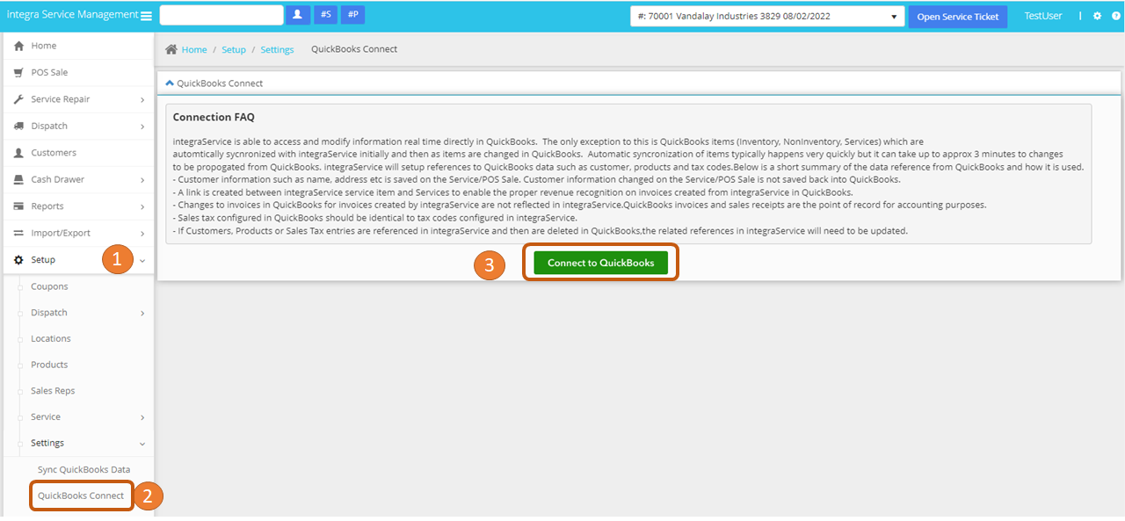This screenshot has height=521, width=1125.
Task: Click the customer search person icon button
Action: (x=298, y=15)
